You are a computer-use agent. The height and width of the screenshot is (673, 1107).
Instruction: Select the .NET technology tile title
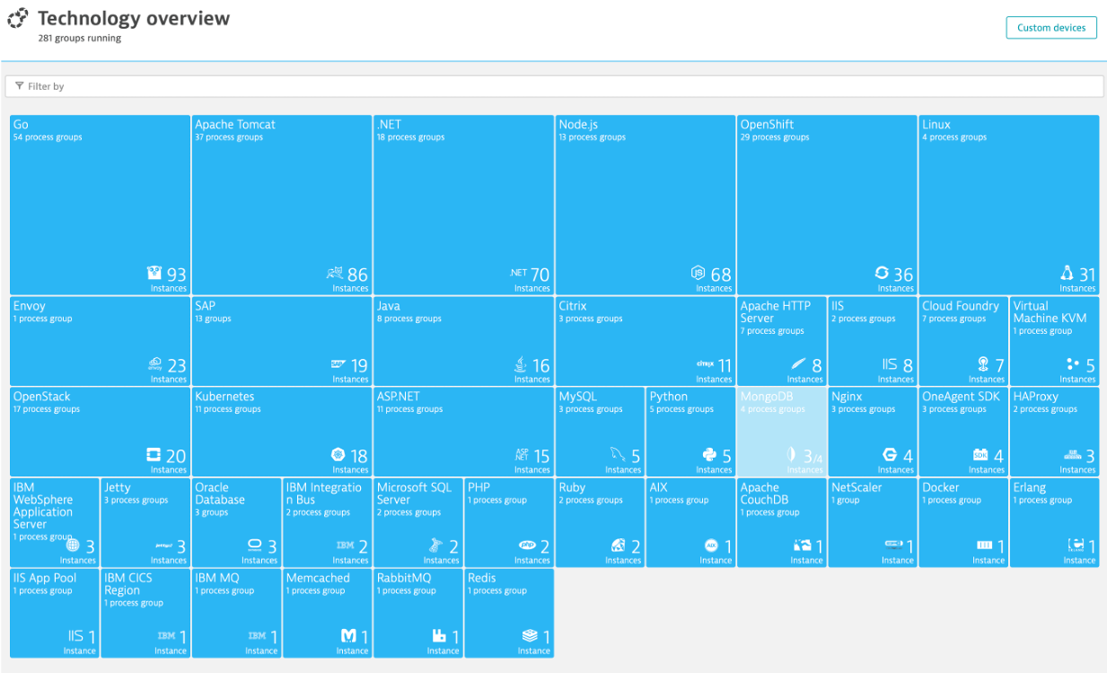point(389,125)
